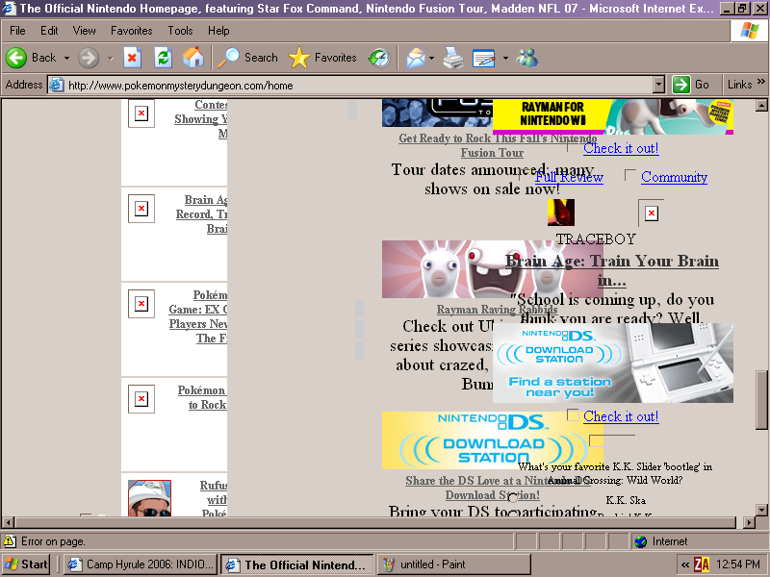Click the yellow Nintendo DS Download Station banner

coord(493,440)
